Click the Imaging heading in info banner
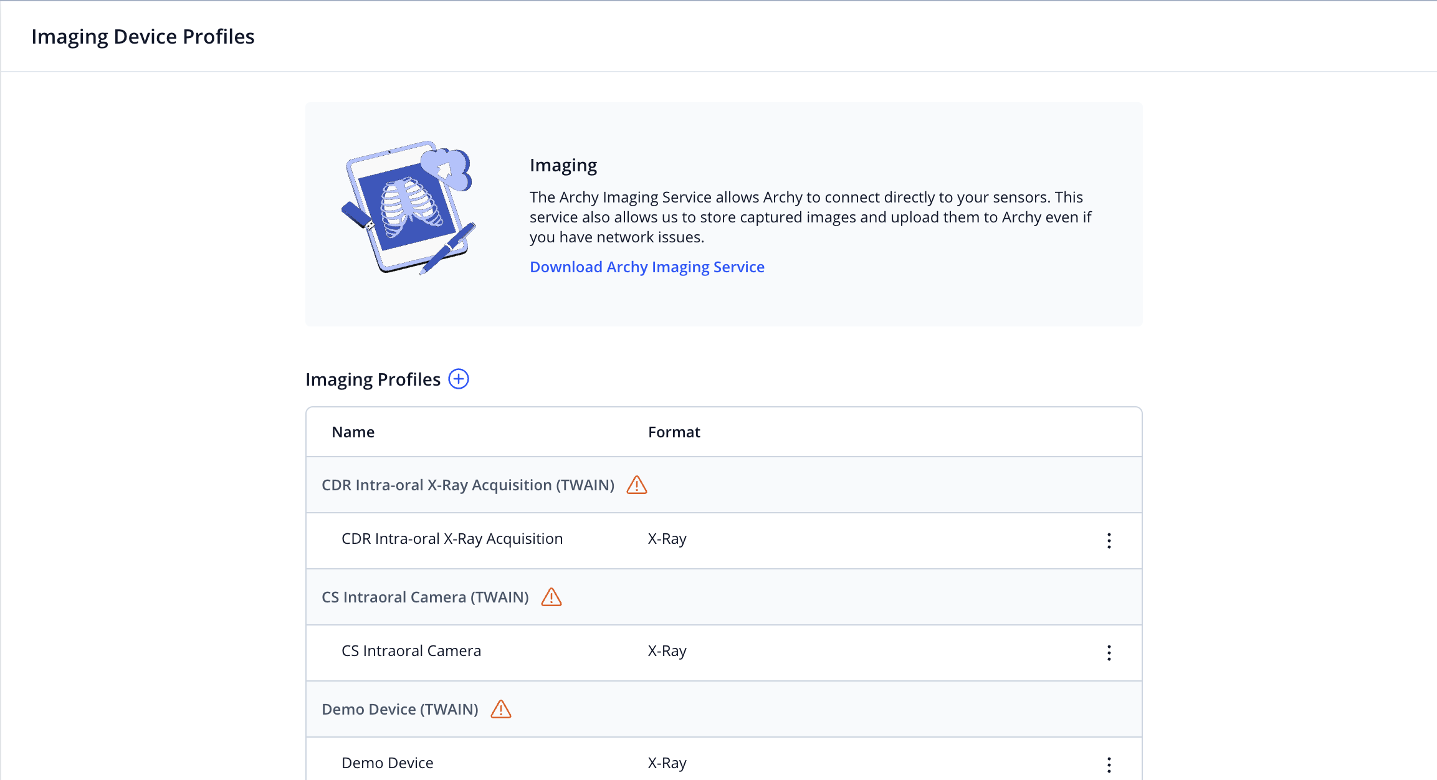Image resolution: width=1437 pixels, height=780 pixels. click(x=563, y=165)
